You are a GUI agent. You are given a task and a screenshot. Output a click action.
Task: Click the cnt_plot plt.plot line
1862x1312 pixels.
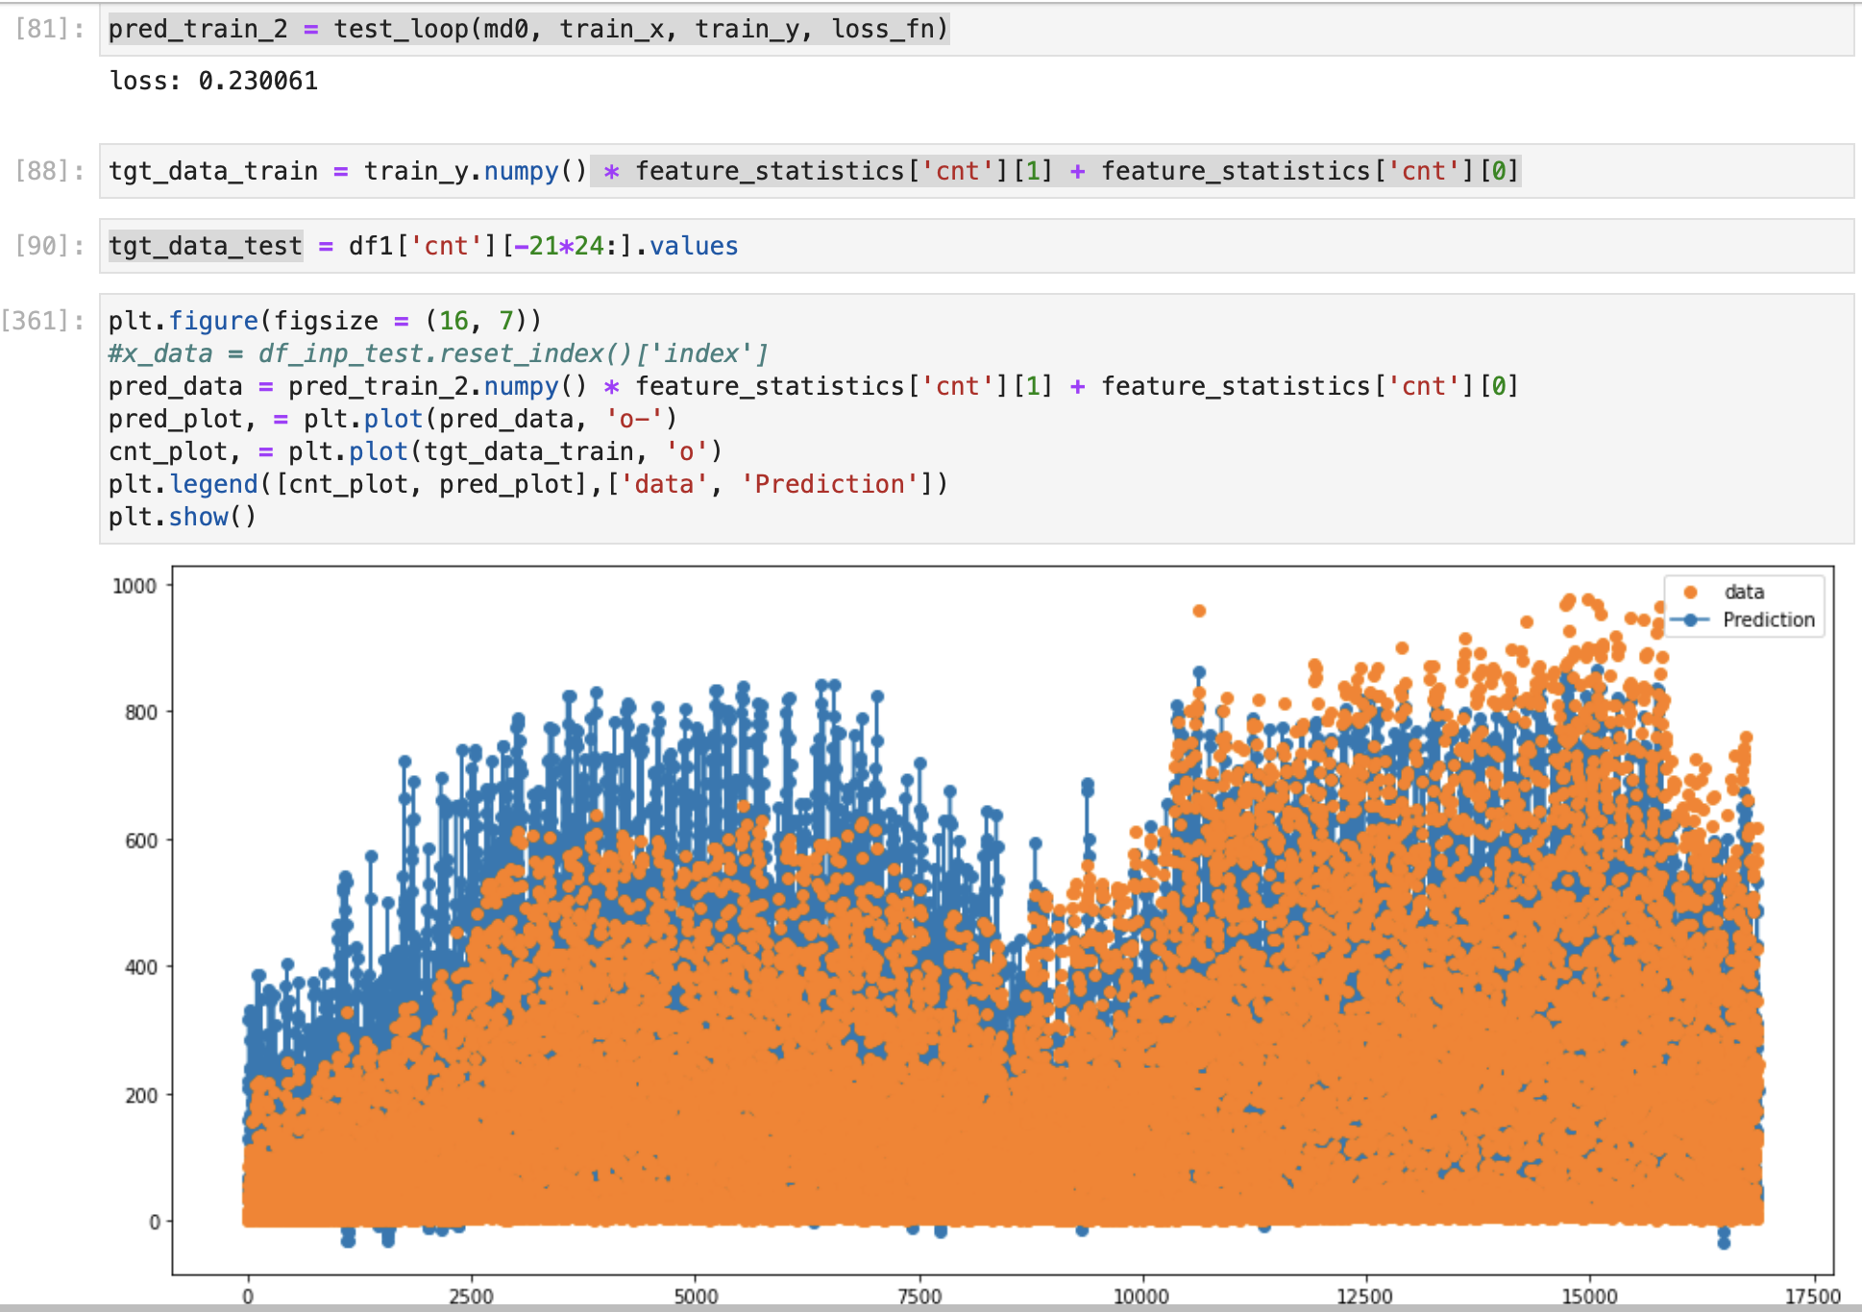pyautogui.click(x=415, y=451)
